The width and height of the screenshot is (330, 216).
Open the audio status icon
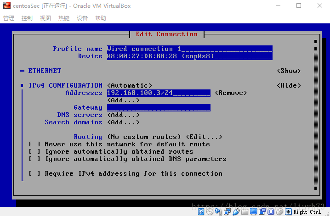tap(219, 212)
